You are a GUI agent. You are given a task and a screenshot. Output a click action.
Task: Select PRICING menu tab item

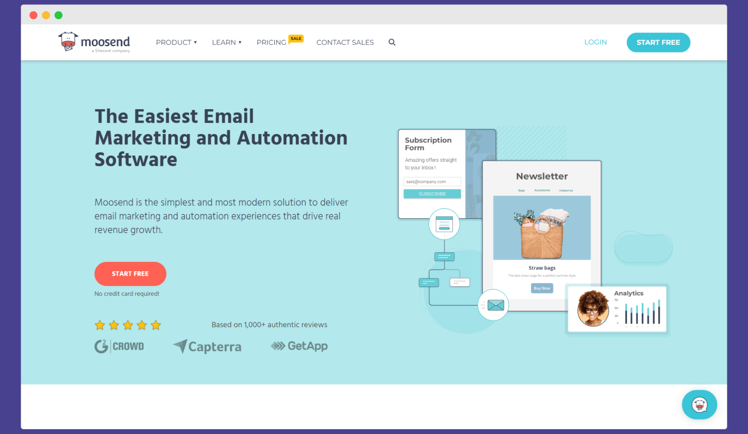tap(271, 42)
